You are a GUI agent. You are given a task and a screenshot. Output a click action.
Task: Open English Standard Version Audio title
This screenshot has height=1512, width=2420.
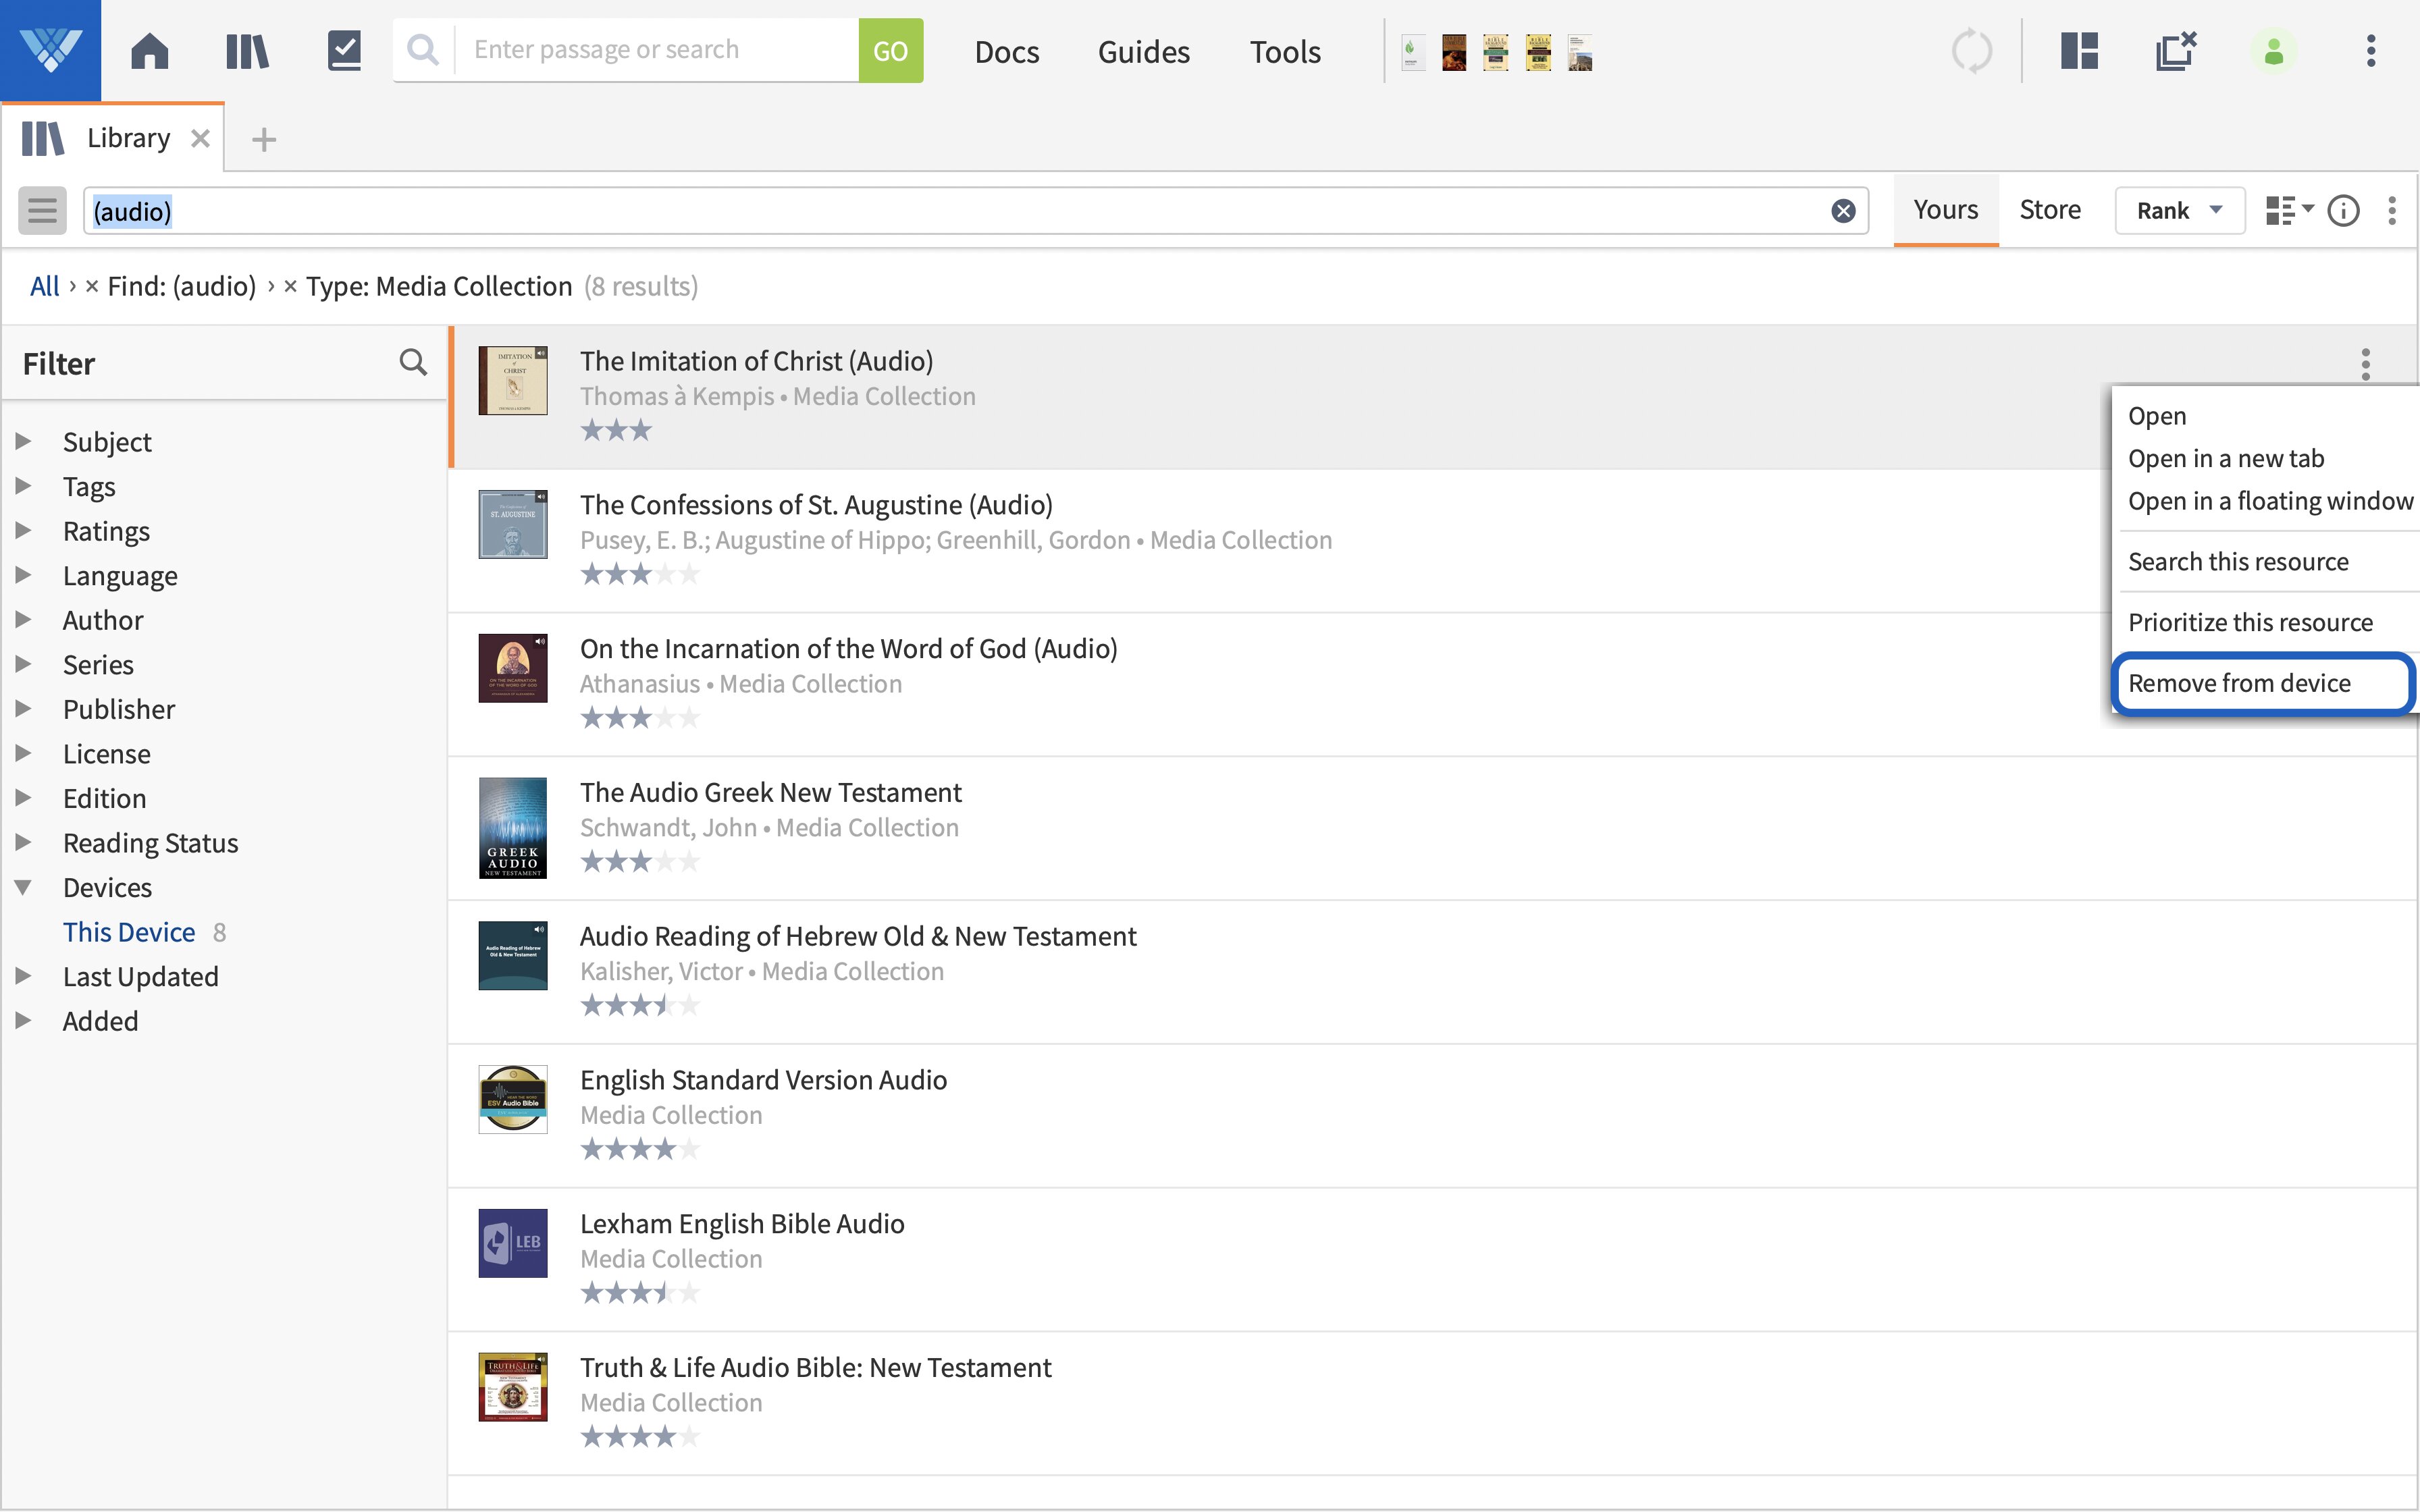pos(763,1080)
